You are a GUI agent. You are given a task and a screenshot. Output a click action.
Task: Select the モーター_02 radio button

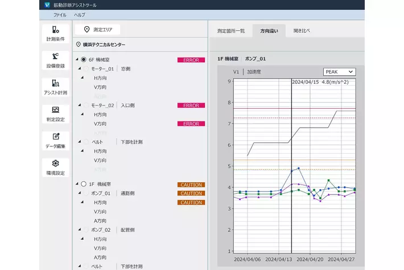(x=86, y=105)
